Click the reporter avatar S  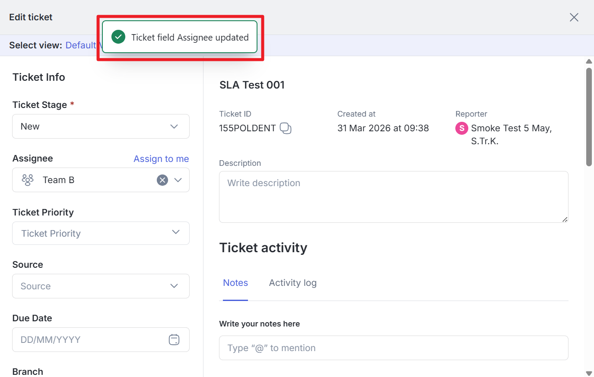point(461,128)
